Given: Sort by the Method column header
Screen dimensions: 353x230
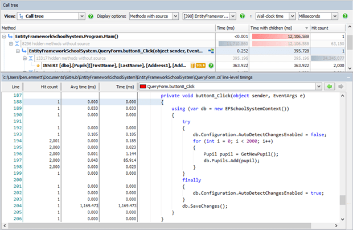Looking at the screenshot, I should [x=108, y=28].
